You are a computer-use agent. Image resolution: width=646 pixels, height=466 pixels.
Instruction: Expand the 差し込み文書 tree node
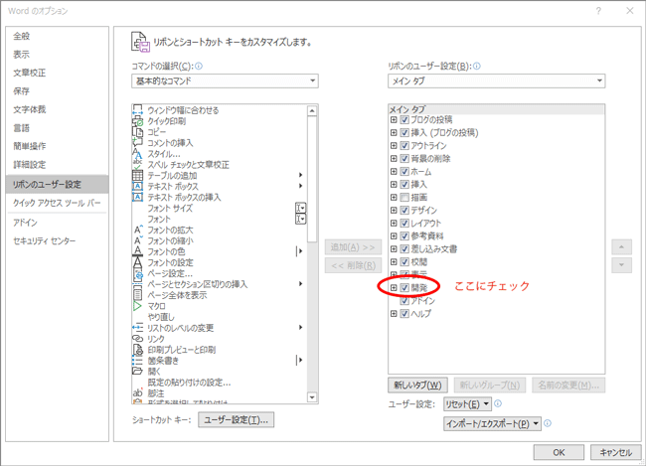click(394, 248)
